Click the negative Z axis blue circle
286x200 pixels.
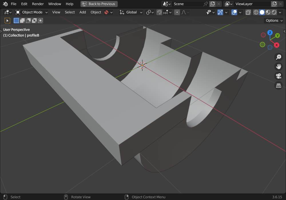pos(270,47)
